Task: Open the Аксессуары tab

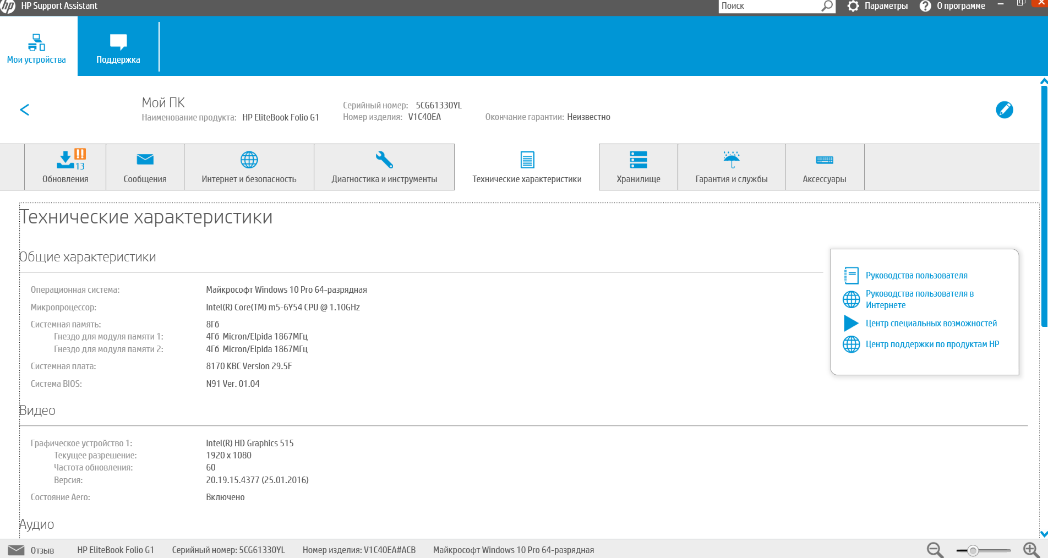Action: (x=825, y=167)
